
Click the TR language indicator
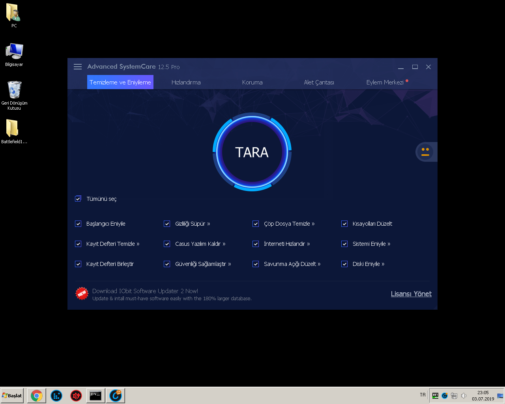click(x=423, y=395)
